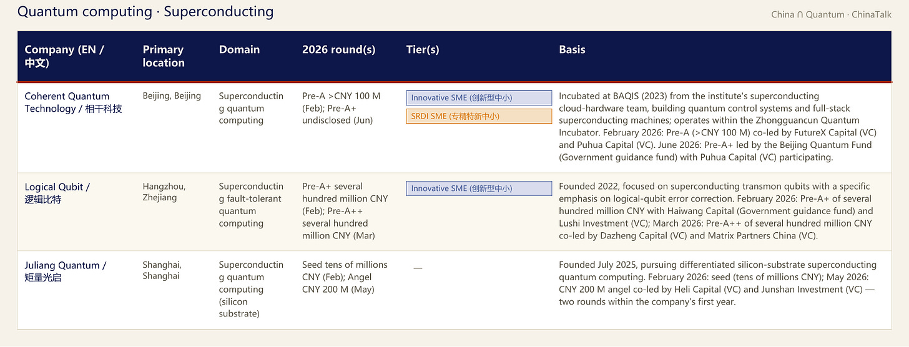
Task: Click the Pre-A >CNY 100 M round cell
Action: [x=341, y=108]
